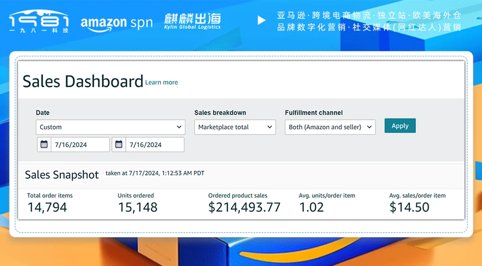Click Avg. units/order item value 1.02
This screenshot has height=266, width=482.
(x=312, y=207)
